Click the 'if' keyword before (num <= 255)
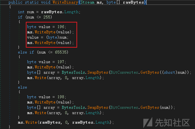This screenshot has height=129, width=195. [20, 17]
